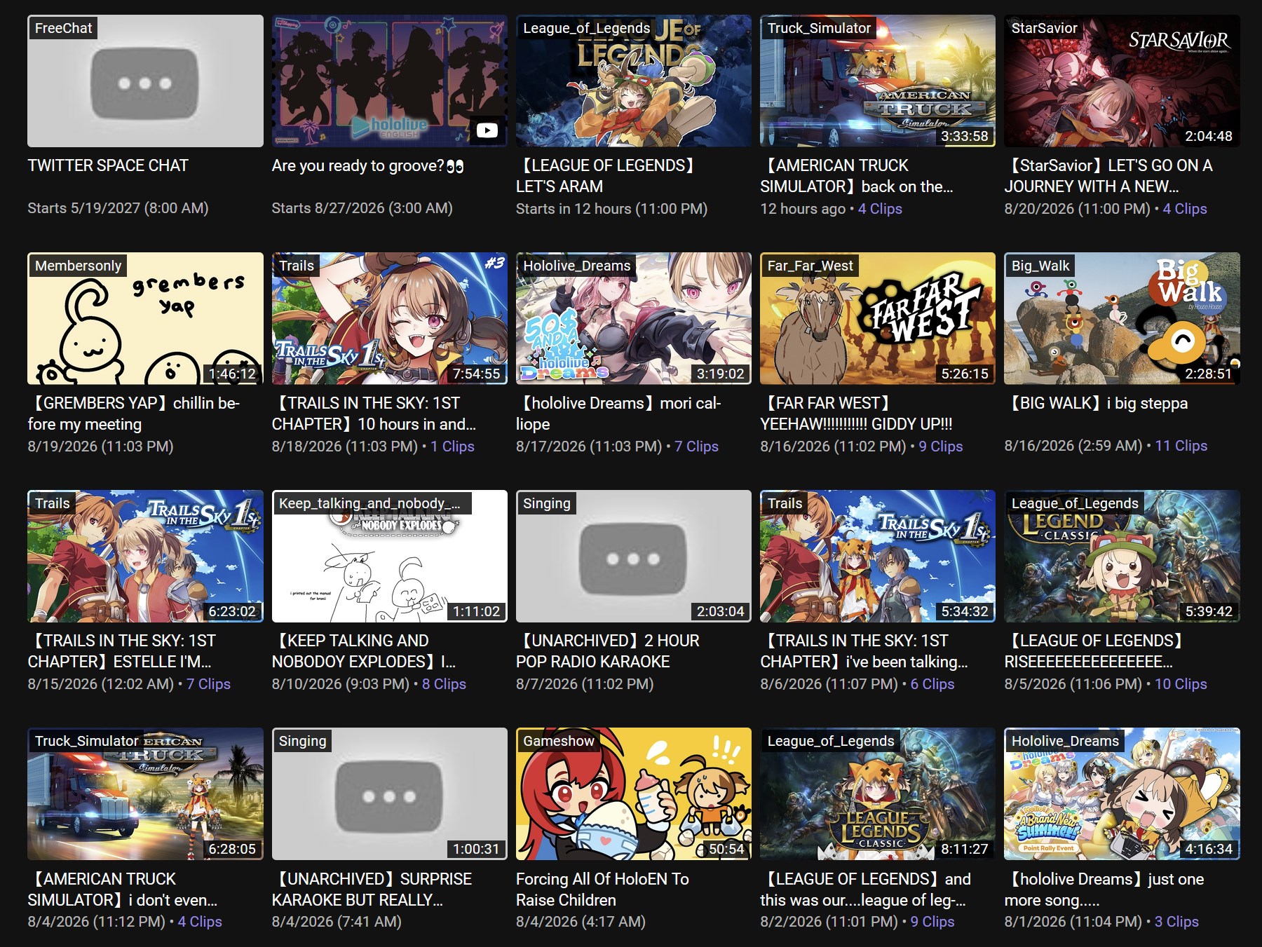The image size is (1262, 947).
Task: Select the Hololive_Dreams tag on the just one more song video
Action: 1065,741
